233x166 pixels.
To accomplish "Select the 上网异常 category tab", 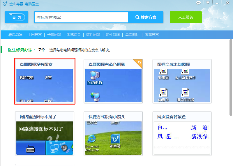I will pyautogui.click(x=35, y=35).
